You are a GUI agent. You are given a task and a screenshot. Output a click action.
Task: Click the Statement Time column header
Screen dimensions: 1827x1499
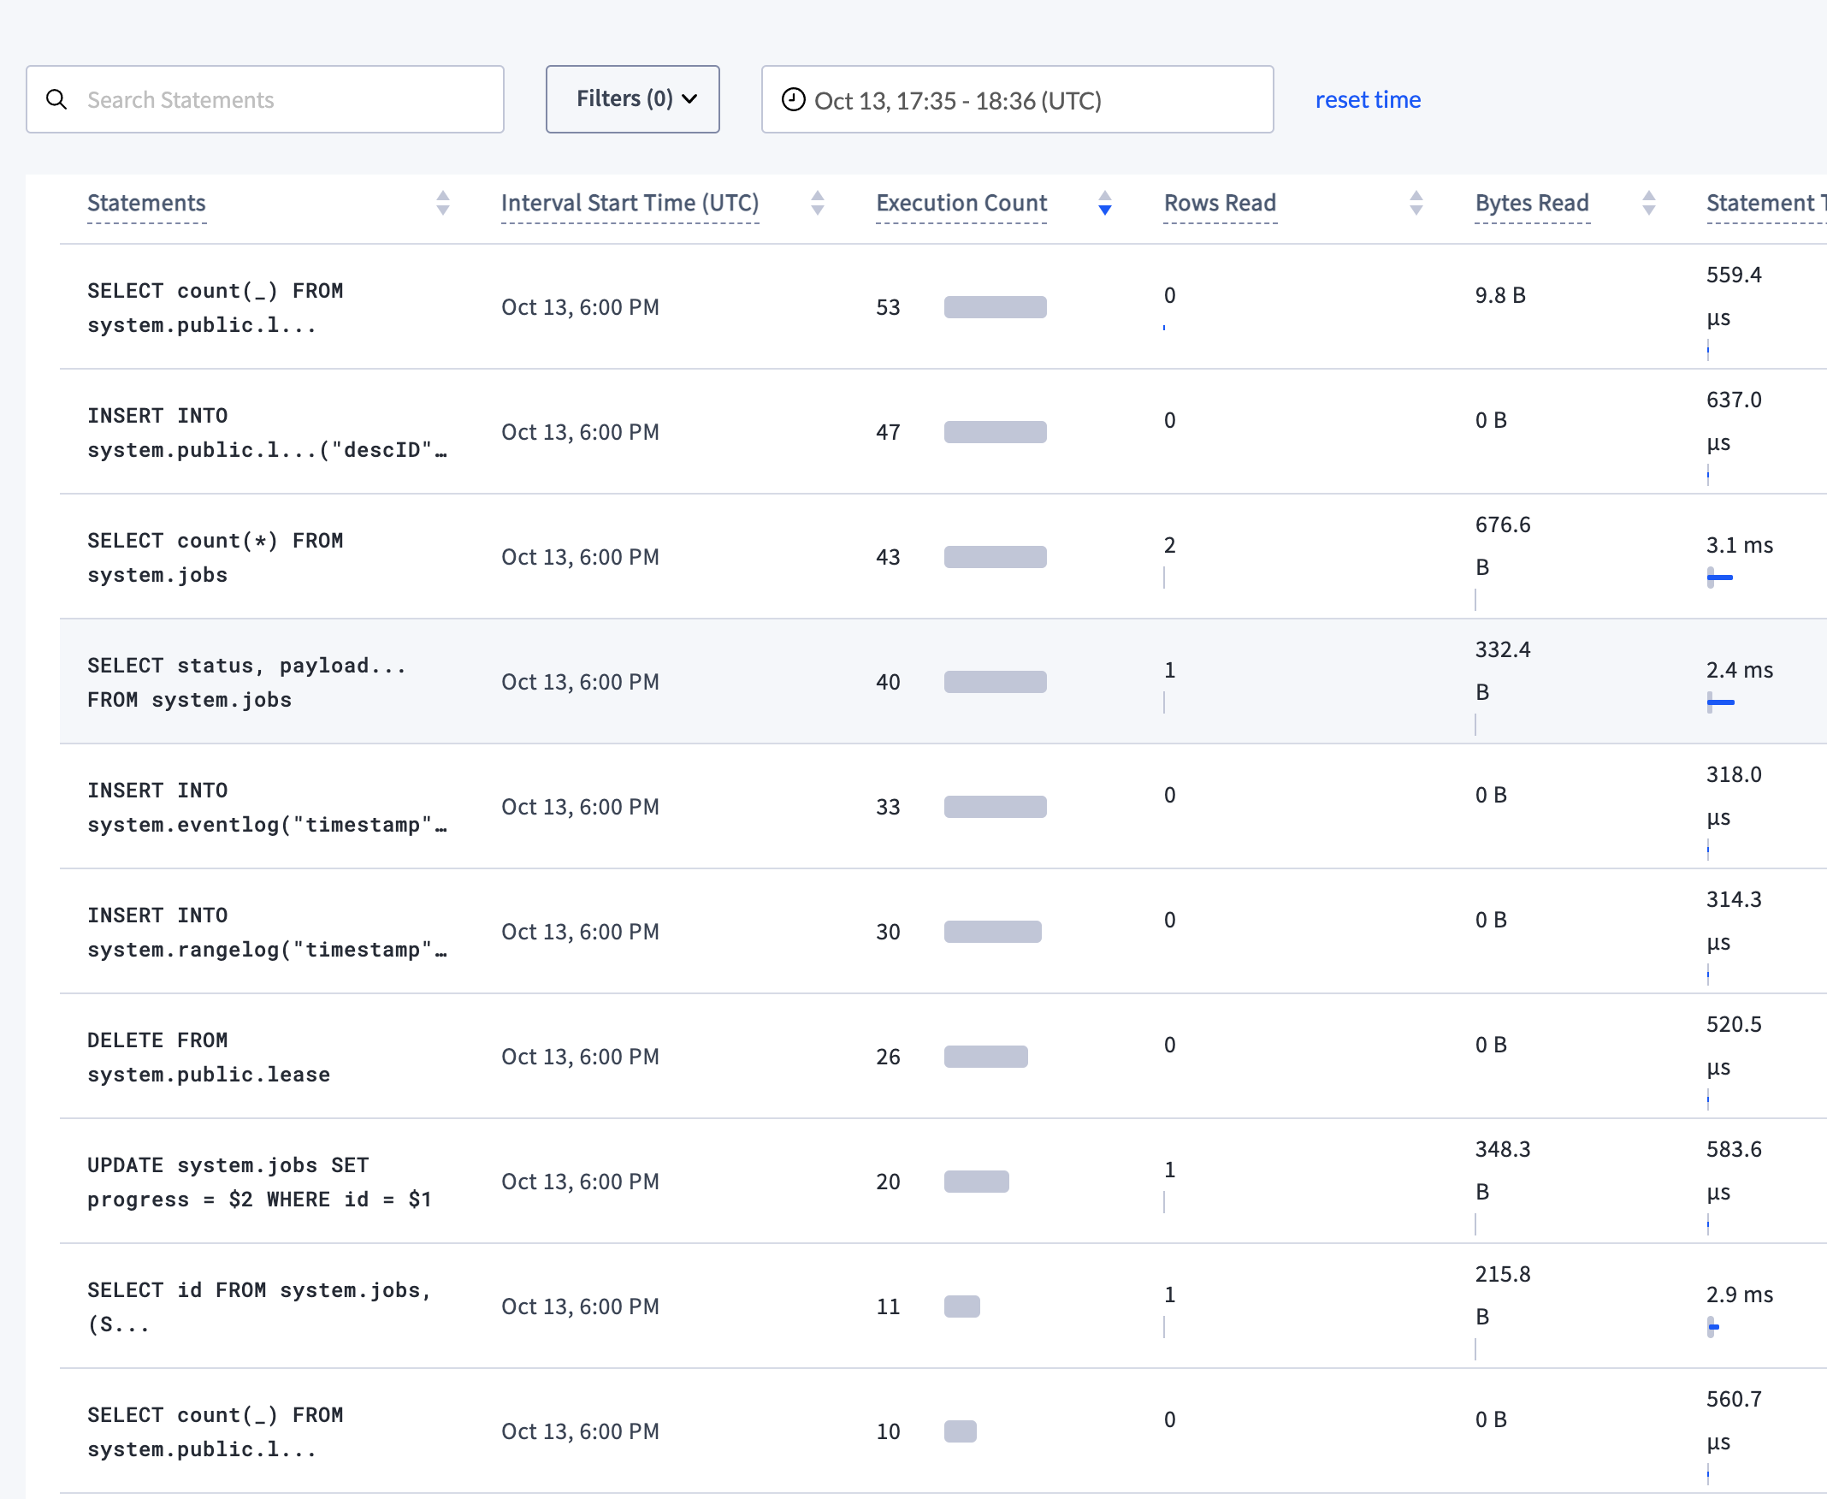point(1763,203)
